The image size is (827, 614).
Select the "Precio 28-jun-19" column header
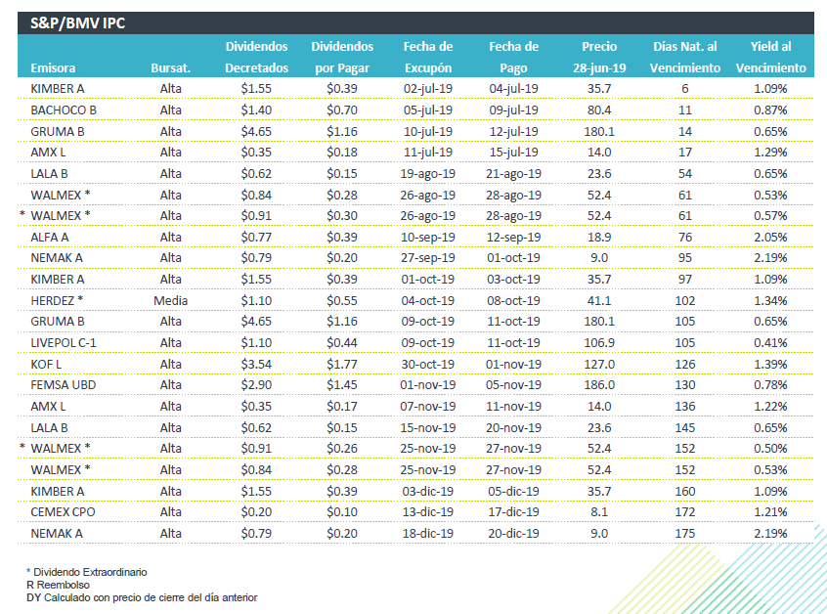coord(599,57)
